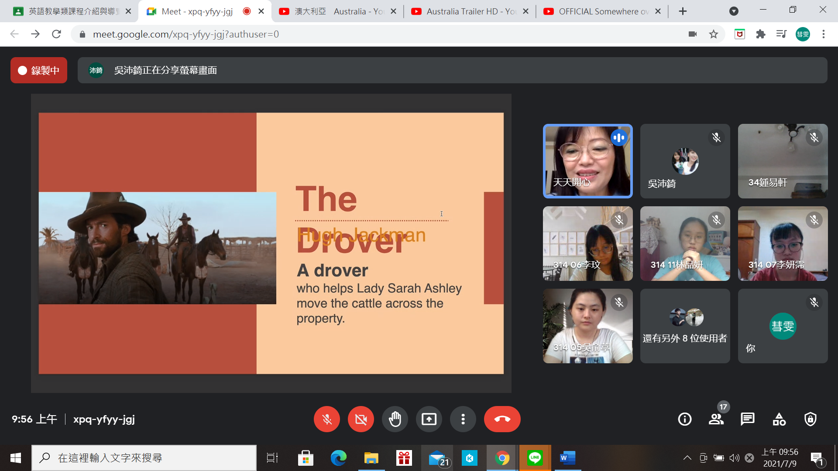The height and width of the screenshot is (471, 838).
Task: Open Task View on the taskbar
Action: coord(272,458)
